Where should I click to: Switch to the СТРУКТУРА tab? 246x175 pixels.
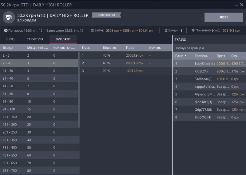[x=35, y=39]
